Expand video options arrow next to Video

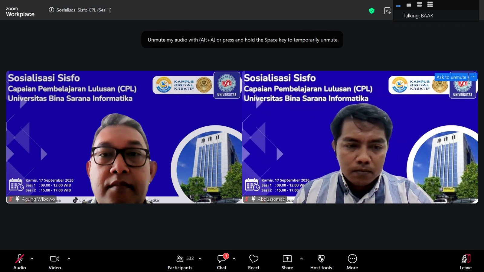click(x=69, y=259)
